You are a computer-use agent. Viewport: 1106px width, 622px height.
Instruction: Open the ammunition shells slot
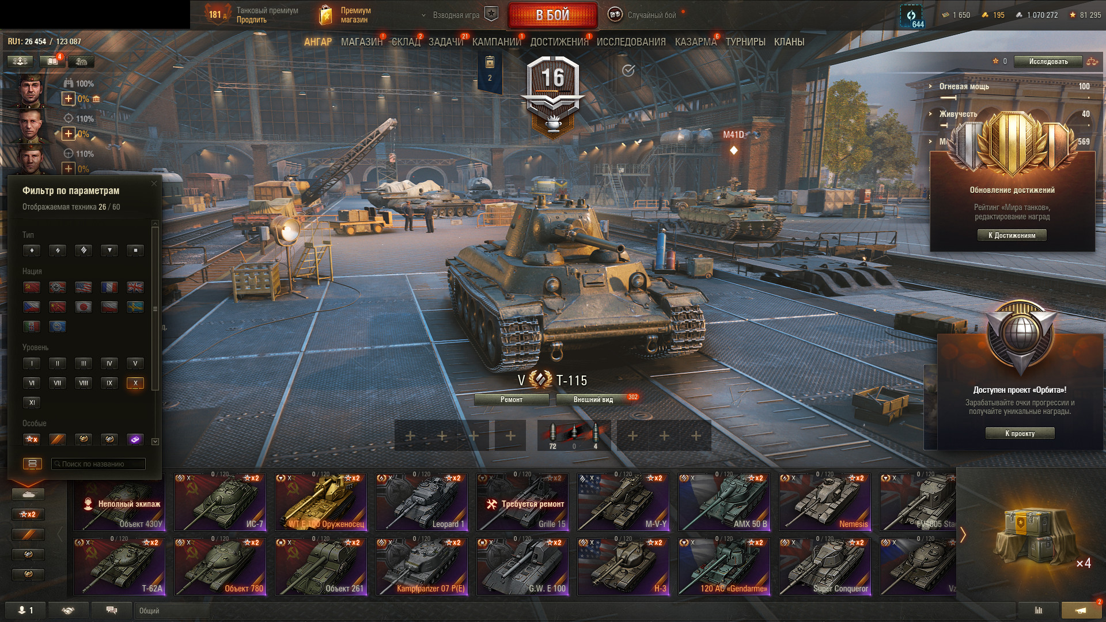coord(574,435)
